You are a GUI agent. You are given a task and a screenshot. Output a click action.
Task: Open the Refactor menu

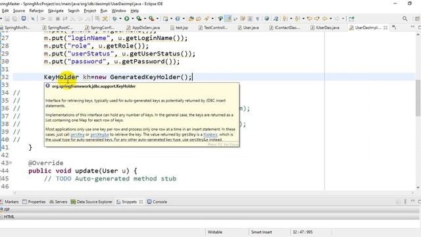tap(36, 11)
